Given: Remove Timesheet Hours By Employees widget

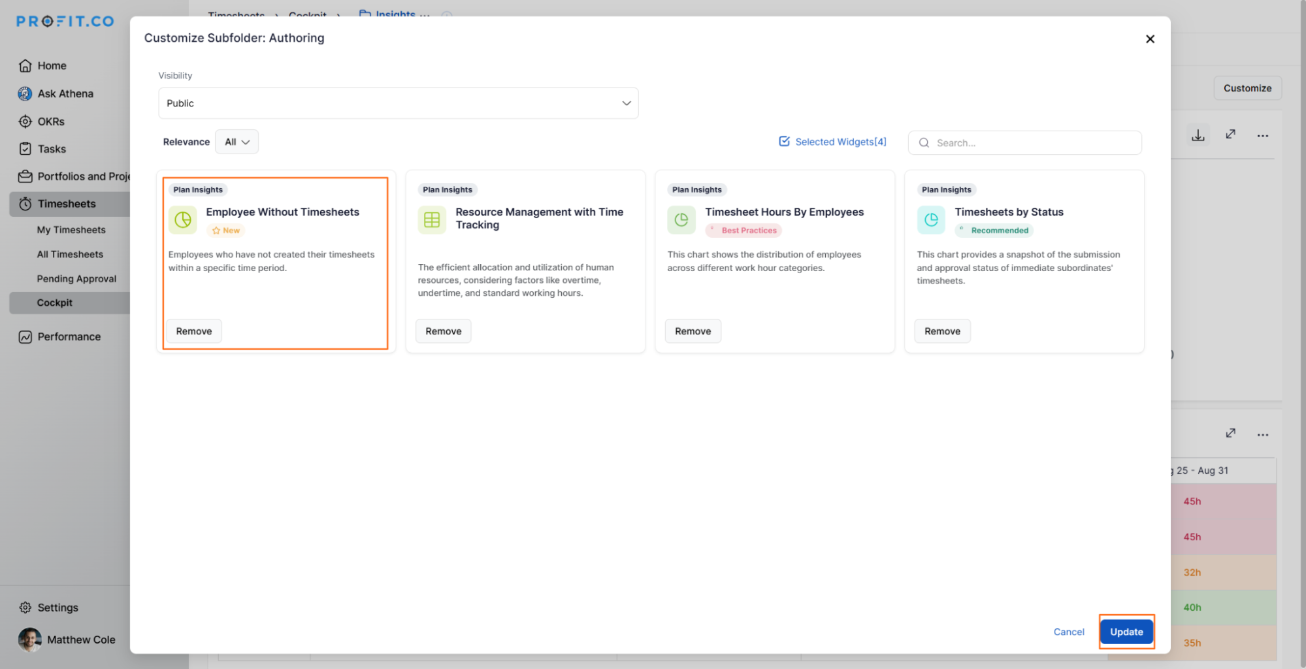Looking at the screenshot, I should (x=693, y=331).
